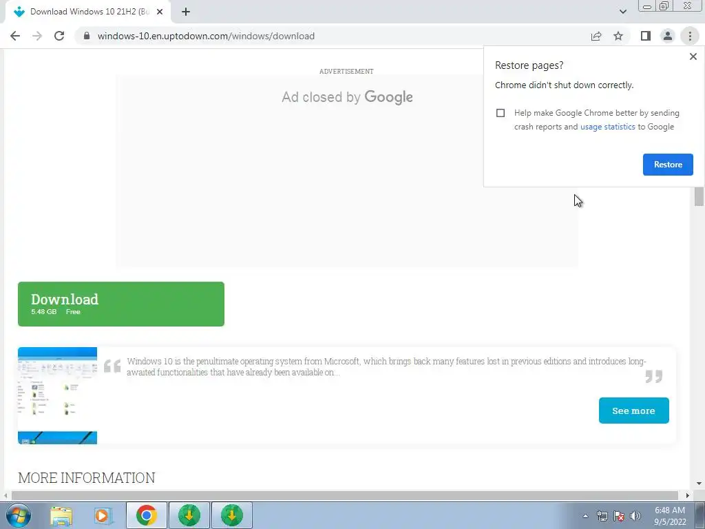Click the horizontal scrollbar right arrow
Screen dimensions: 705x529
pos(687,495)
